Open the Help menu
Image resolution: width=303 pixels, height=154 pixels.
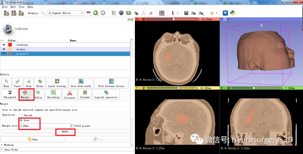(30, 7)
